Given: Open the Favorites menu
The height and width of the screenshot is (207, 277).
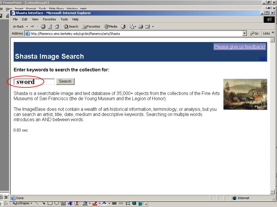Looking at the screenshot, I should tap(49, 19).
